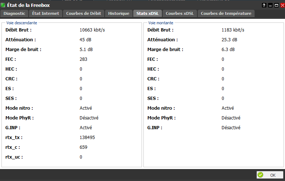Click upstream G.INP status Désactivé
The width and height of the screenshot is (285, 181).
coord(231,128)
